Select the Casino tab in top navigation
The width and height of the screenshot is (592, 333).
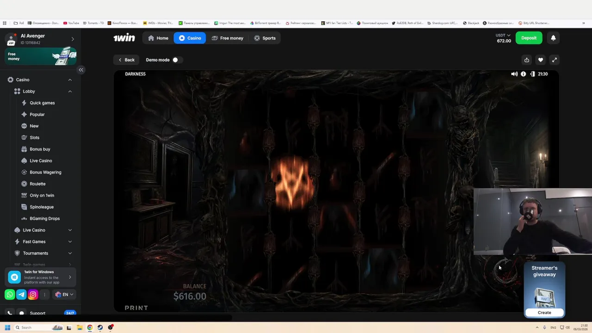click(190, 38)
